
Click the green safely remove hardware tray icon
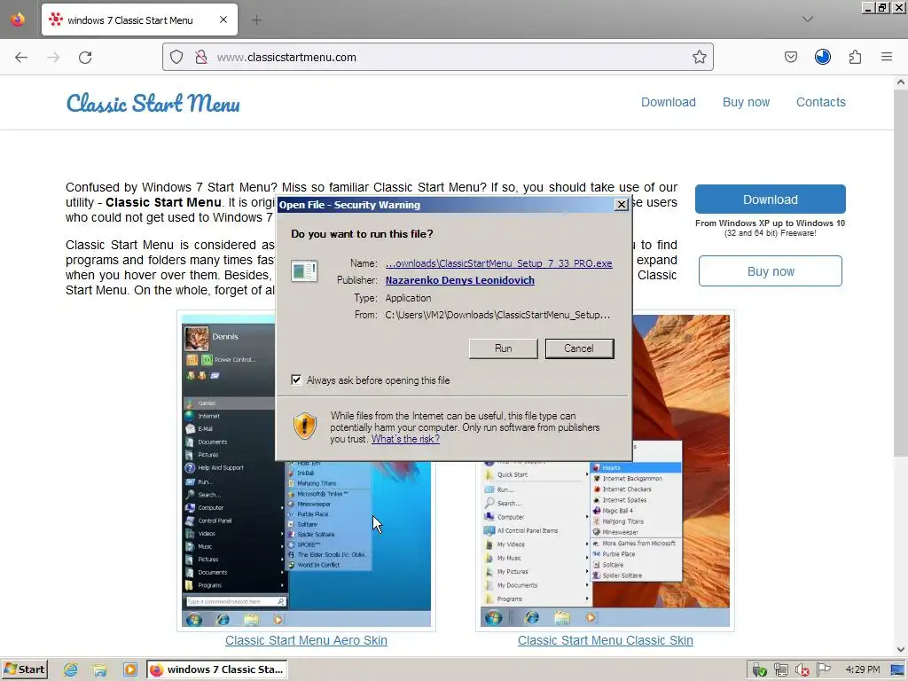coord(759,670)
